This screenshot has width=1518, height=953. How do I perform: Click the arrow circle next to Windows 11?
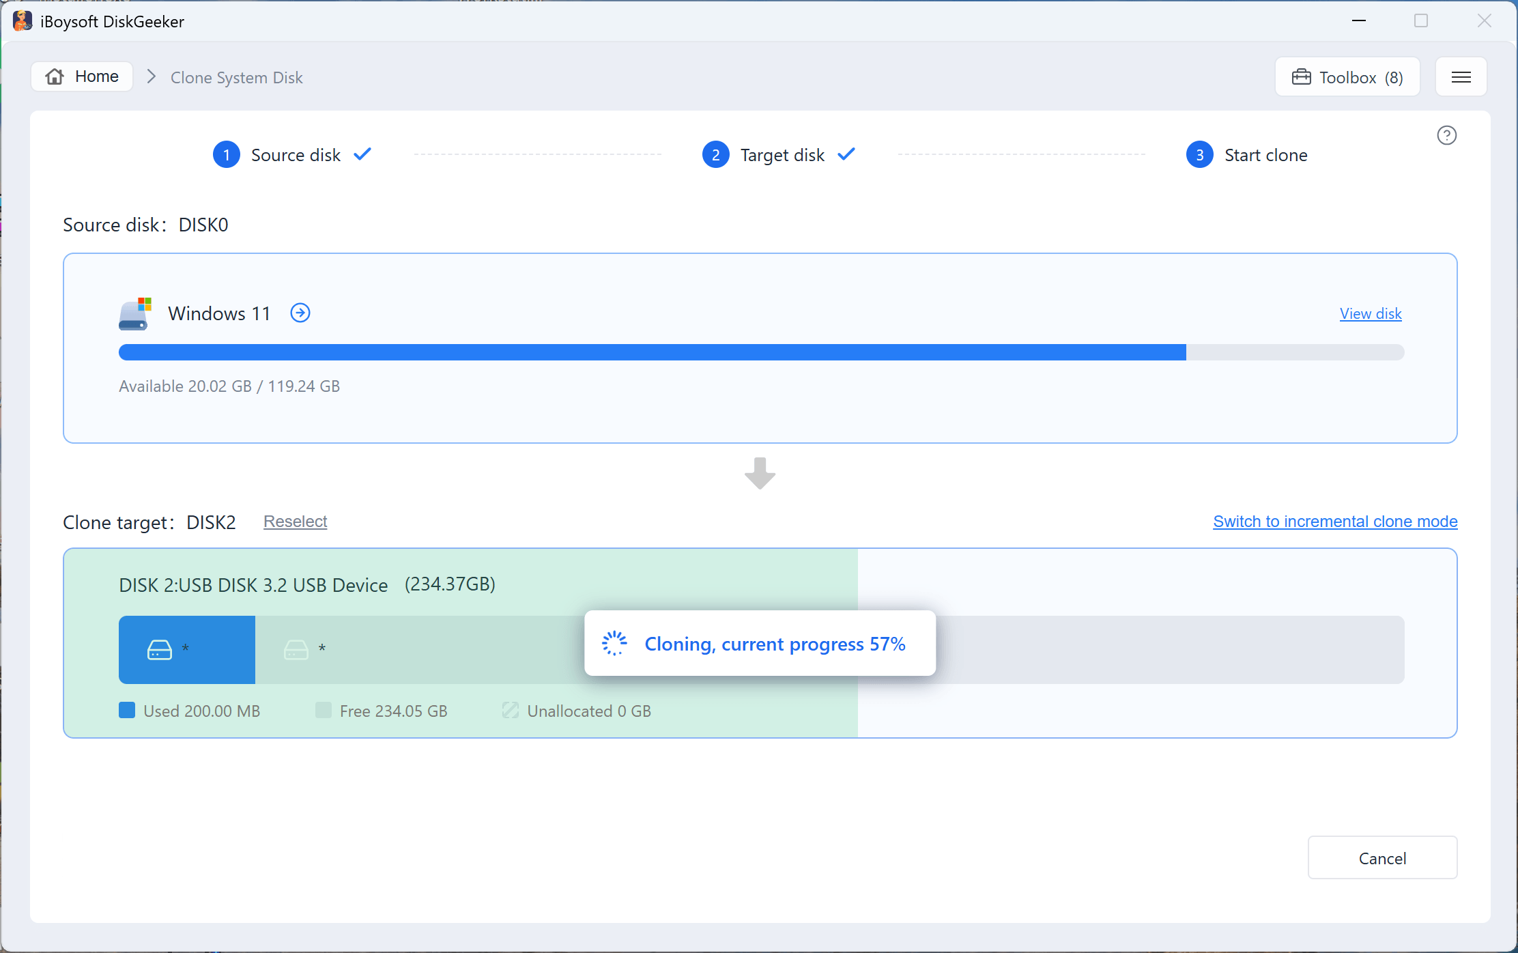(300, 313)
